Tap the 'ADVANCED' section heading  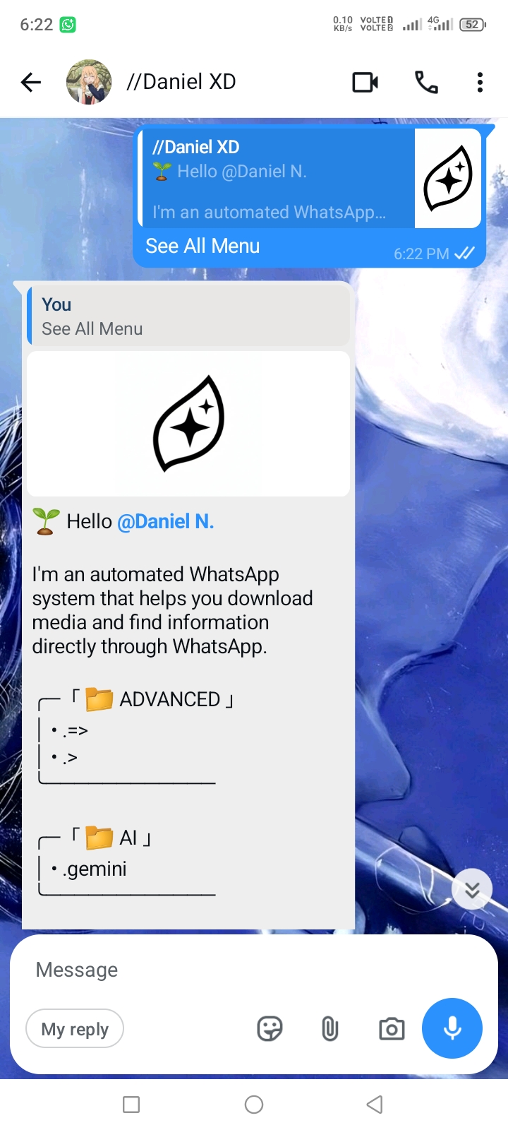tap(170, 699)
